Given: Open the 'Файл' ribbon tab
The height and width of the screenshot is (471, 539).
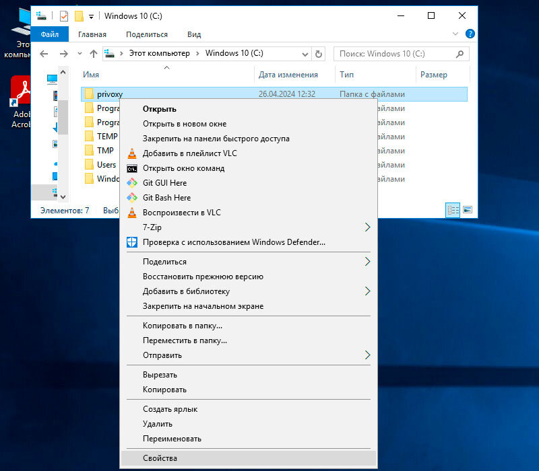Looking at the screenshot, I should pos(50,34).
